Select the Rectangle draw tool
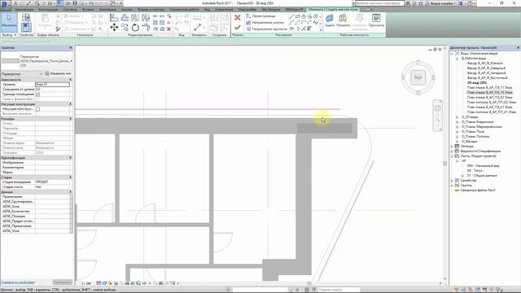This screenshot has width=521, height=293. coord(297,16)
